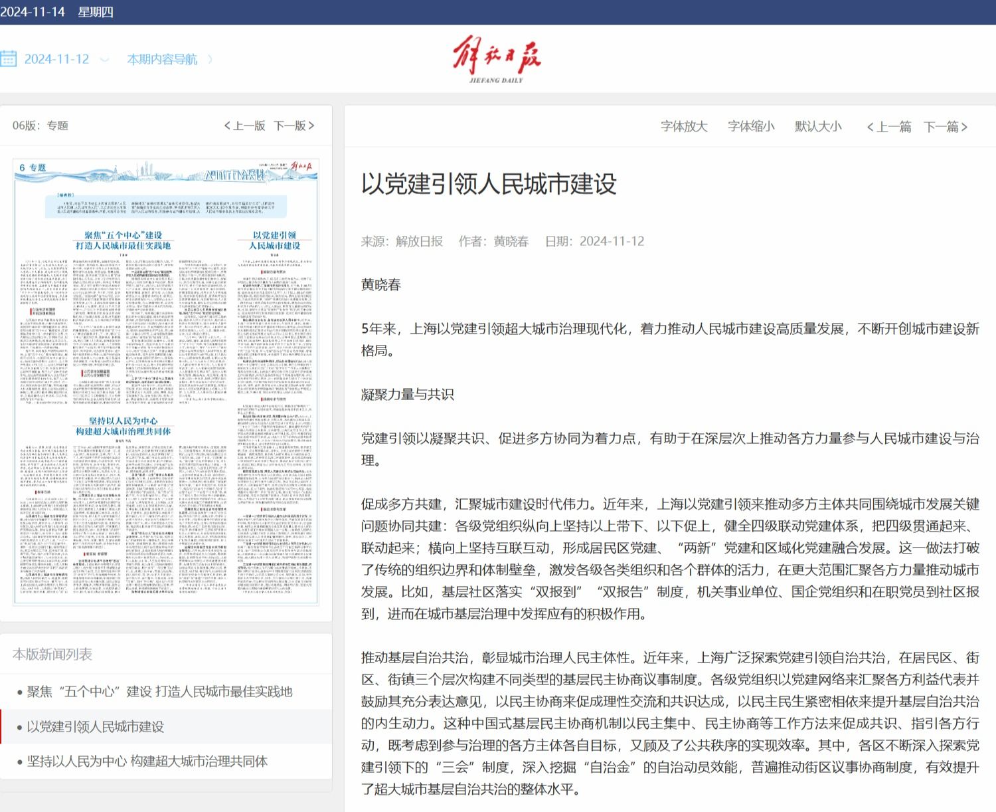The width and height of the screenshot is (996, 812).
Task: Click the chevron arrow after 本期内容导航
Action: (210, 59)
